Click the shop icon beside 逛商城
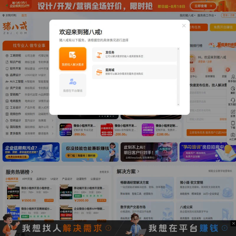This screenshot has width=236, height=236. tap(99, 72)
